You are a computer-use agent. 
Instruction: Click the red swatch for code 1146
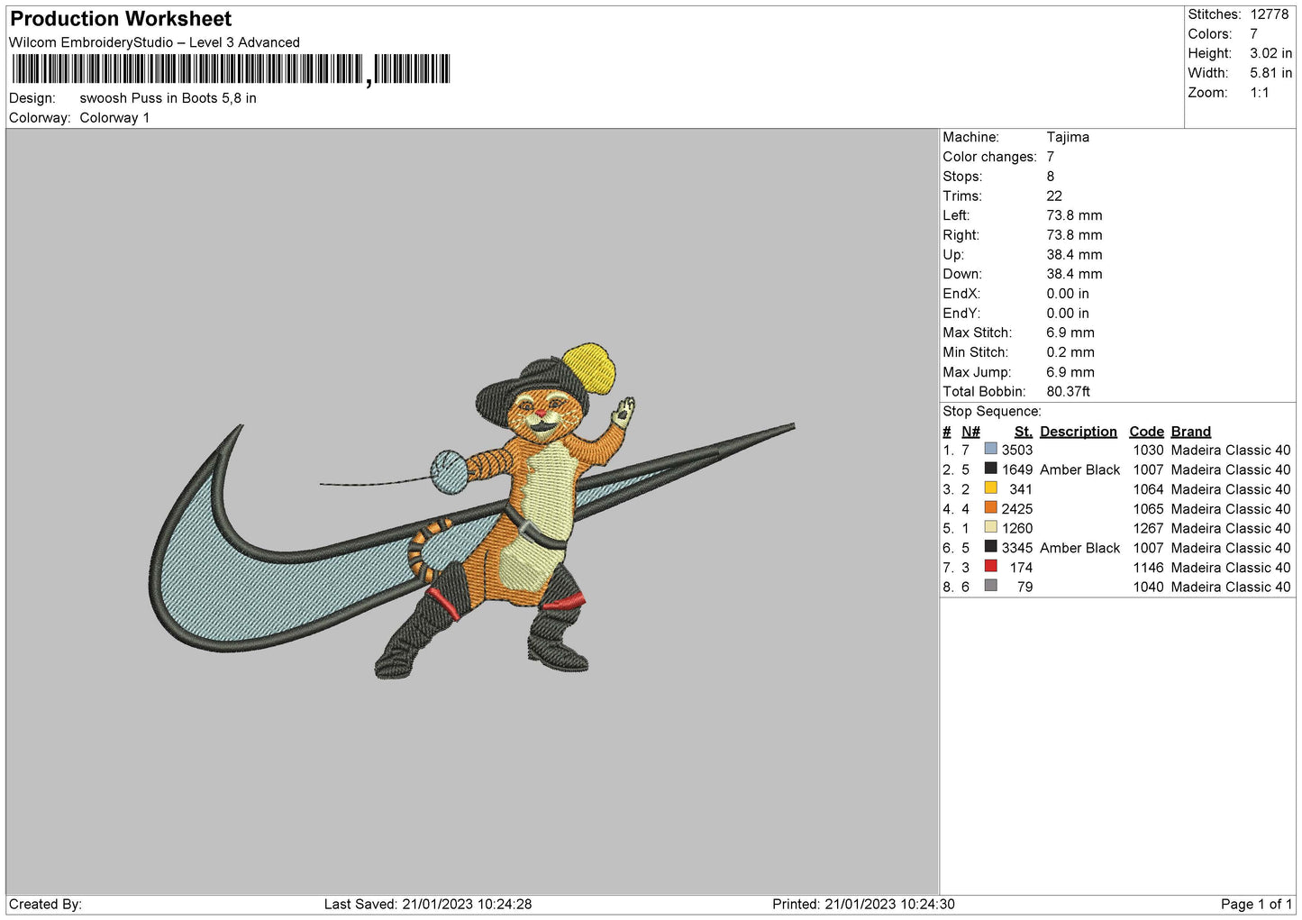pyautogui.click(x=990, y=567)
